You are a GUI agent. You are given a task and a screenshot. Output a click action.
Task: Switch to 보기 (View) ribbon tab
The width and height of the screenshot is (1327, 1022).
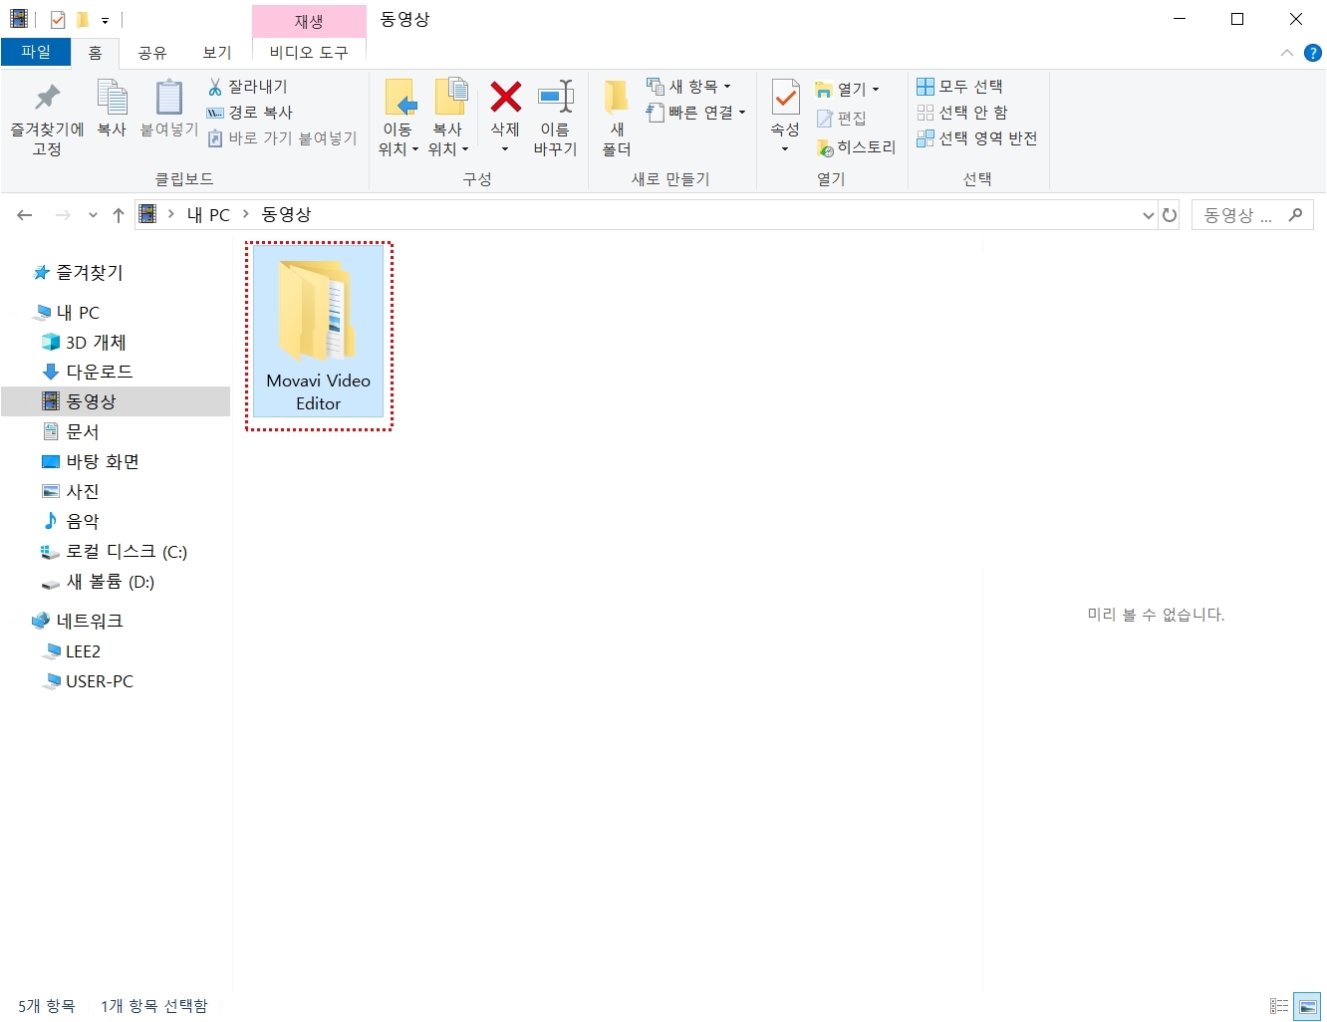[217, 53]
